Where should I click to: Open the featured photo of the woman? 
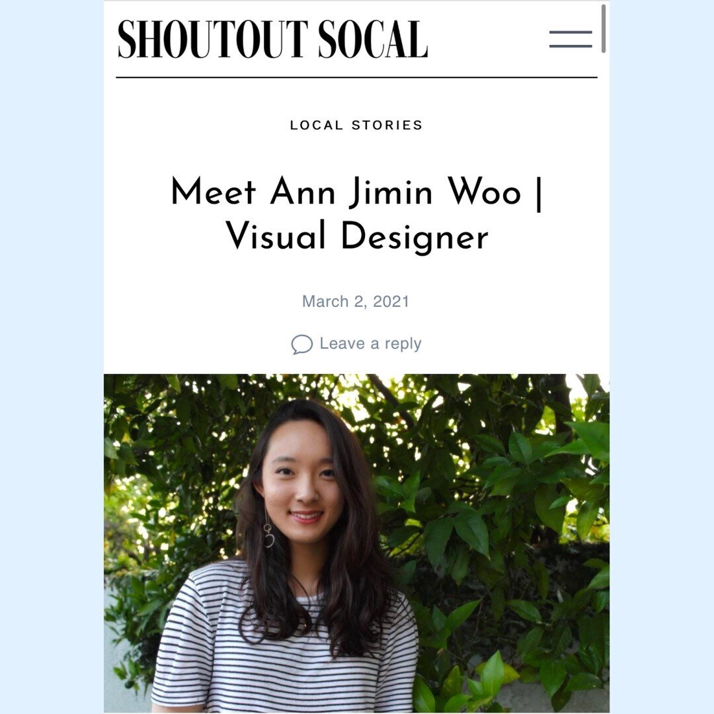[356, 543]
